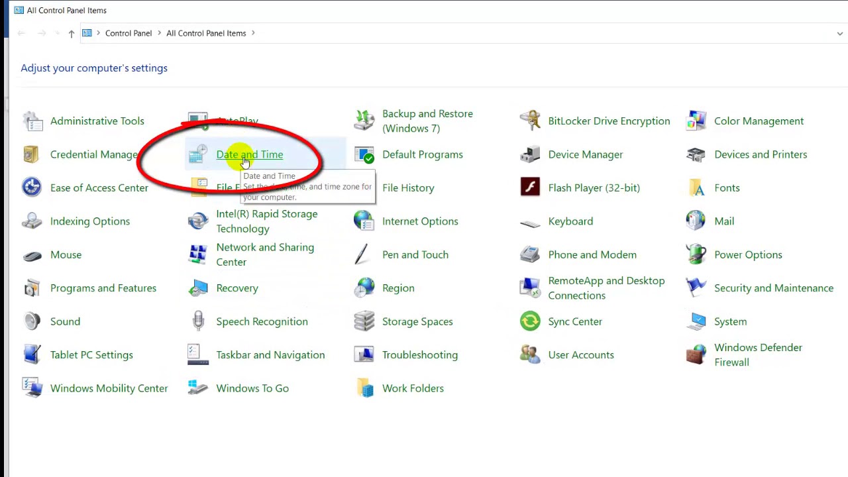
Task: Expand the chevron before Control Panel breadcrumb
Action: [99, 33]
